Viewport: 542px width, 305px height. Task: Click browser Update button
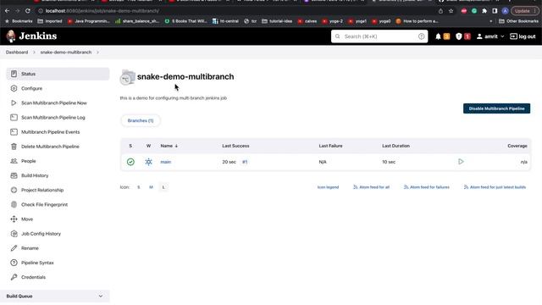point(525,11)
